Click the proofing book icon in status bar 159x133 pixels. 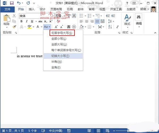pyautogui.click(x=43, y=131)
